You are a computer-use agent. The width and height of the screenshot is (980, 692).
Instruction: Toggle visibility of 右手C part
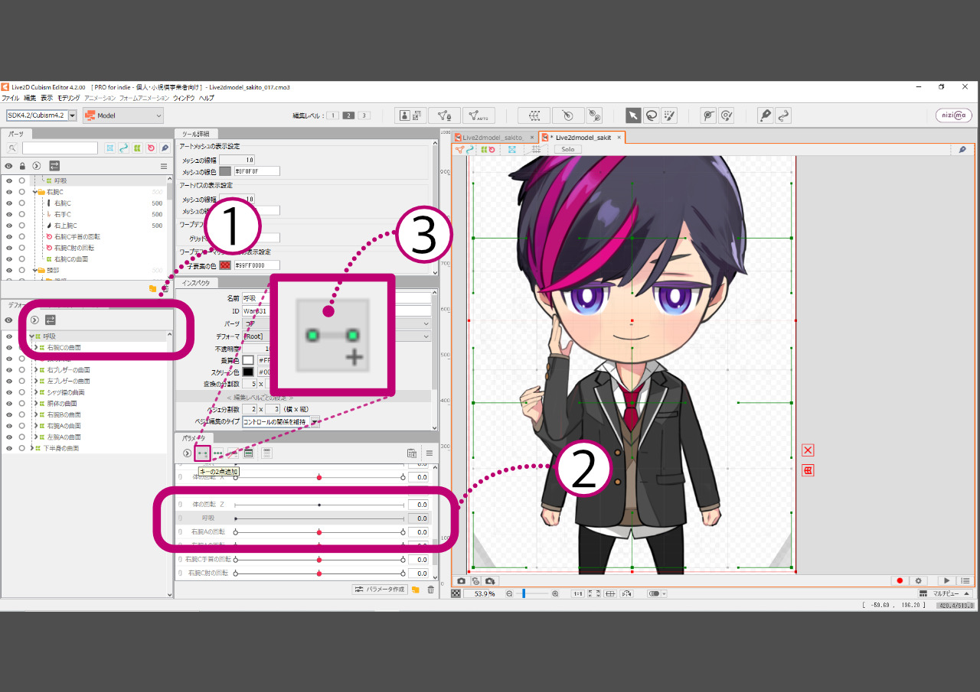click(8, 215)
